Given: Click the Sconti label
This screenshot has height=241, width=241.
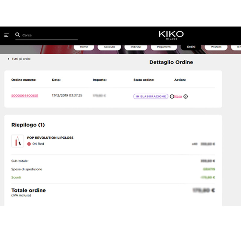Looking at the screenshot, I should (16, 177).
